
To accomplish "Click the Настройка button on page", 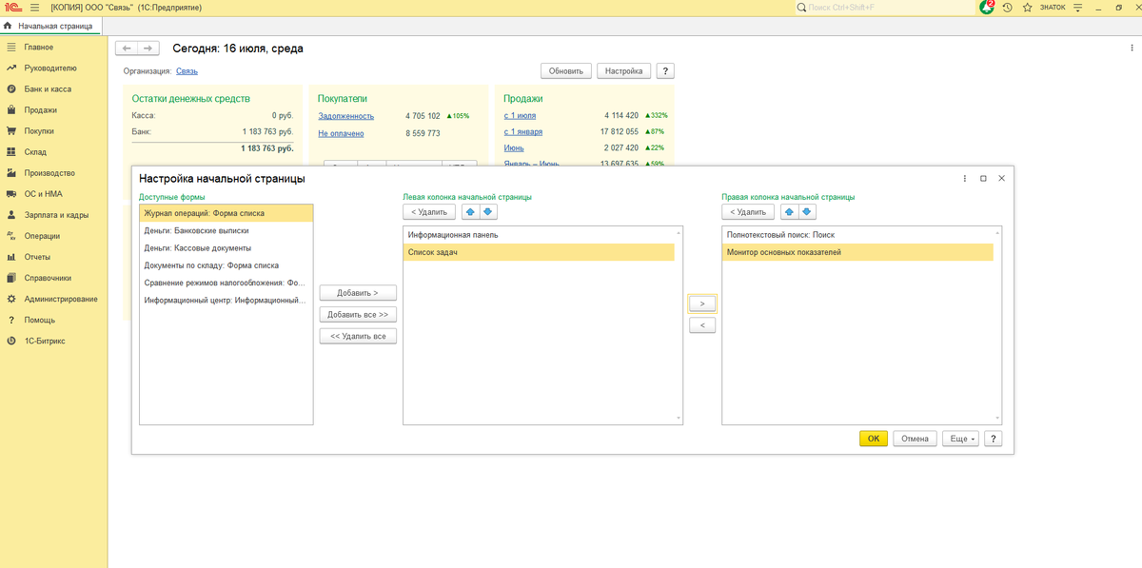I will pyautogui.click(x=624, y=70).
